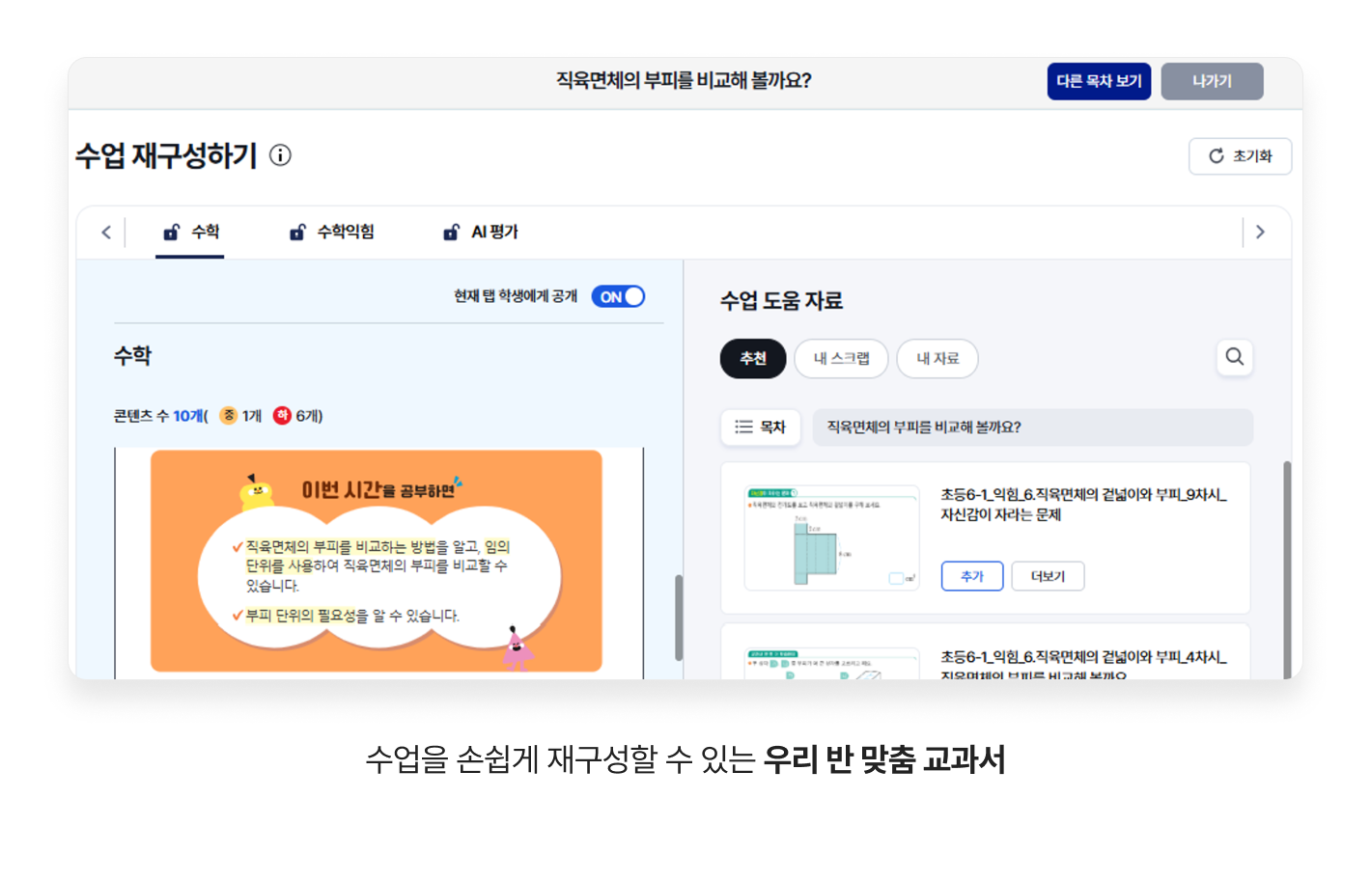Image resolution: width=1371 pixels, height=881 pixels.
Task: Switch to the AI 평가 tab
Action: click(x=493, y=233)
